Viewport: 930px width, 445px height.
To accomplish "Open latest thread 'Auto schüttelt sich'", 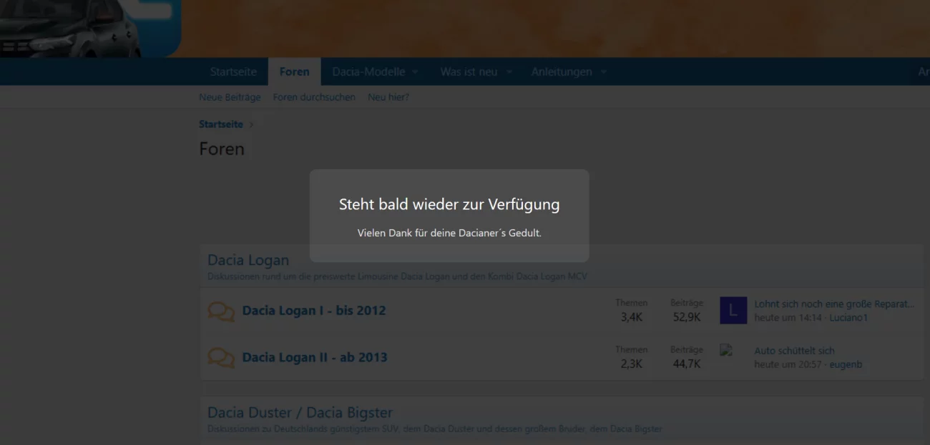I will point(794,351).
